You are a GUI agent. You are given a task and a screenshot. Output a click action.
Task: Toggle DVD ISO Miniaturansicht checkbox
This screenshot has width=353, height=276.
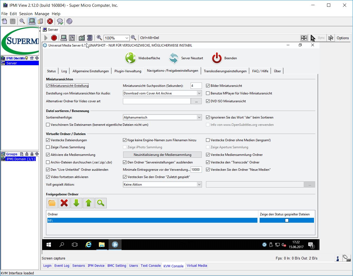click(x=208, y=101)
